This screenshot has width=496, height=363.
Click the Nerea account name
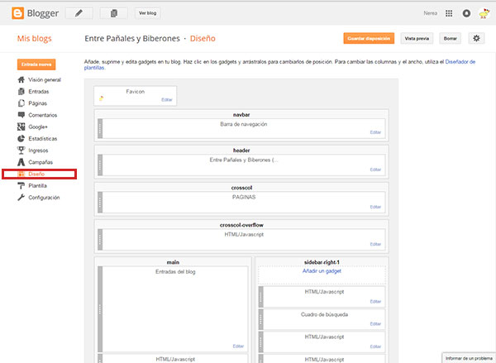(x=430, y=13)
